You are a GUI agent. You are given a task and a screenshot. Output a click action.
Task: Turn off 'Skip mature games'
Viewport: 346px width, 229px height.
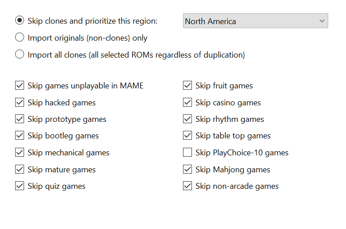point(20,170)
